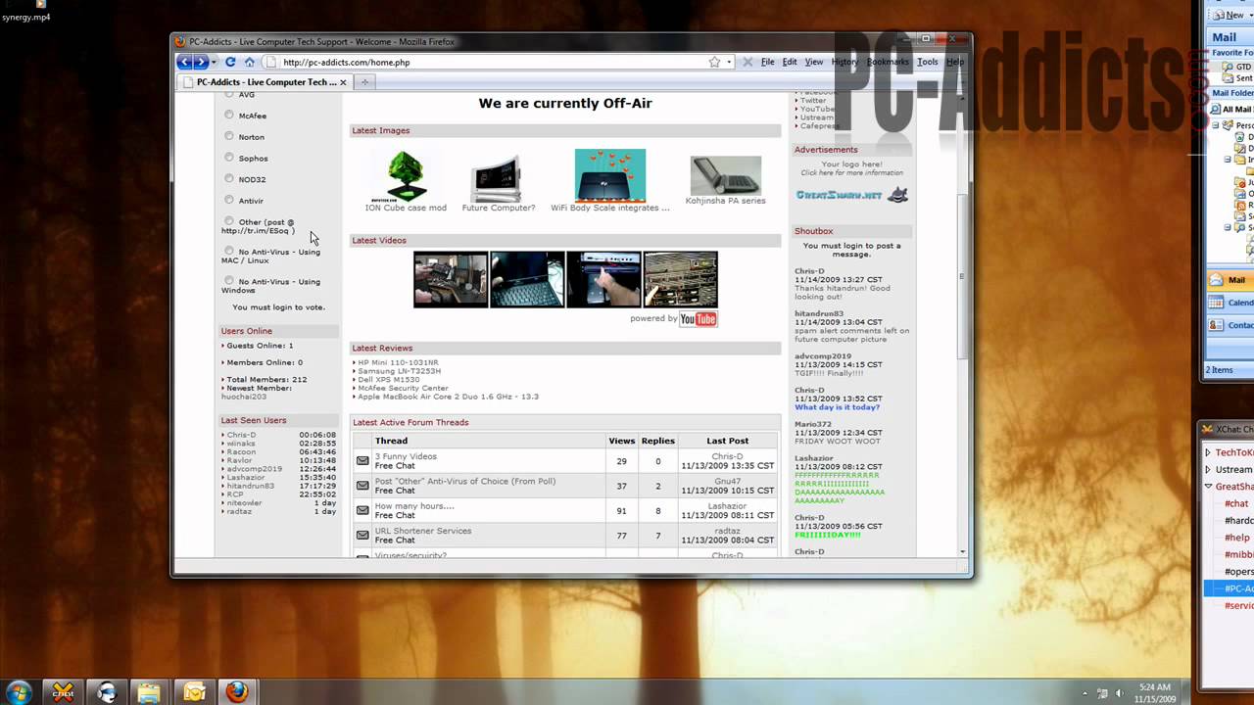Open the Bookmarks menu in Firefox

(x=888, y=62)
